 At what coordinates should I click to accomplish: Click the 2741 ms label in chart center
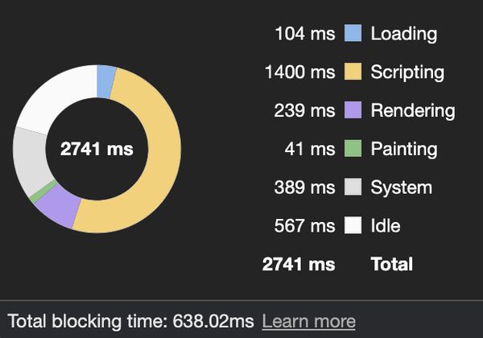pyautogui.click(x=97, y=149)
